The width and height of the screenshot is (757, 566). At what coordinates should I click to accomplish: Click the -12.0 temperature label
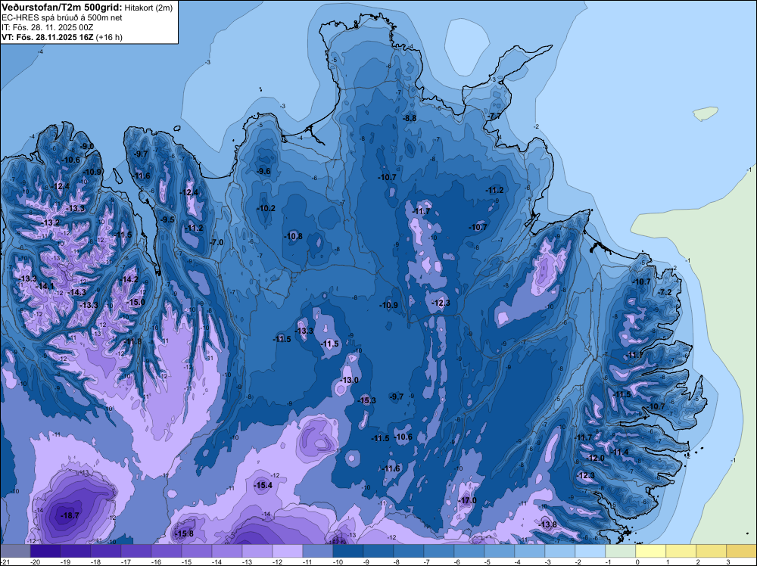pyautogui.click(x=595, y=458)
